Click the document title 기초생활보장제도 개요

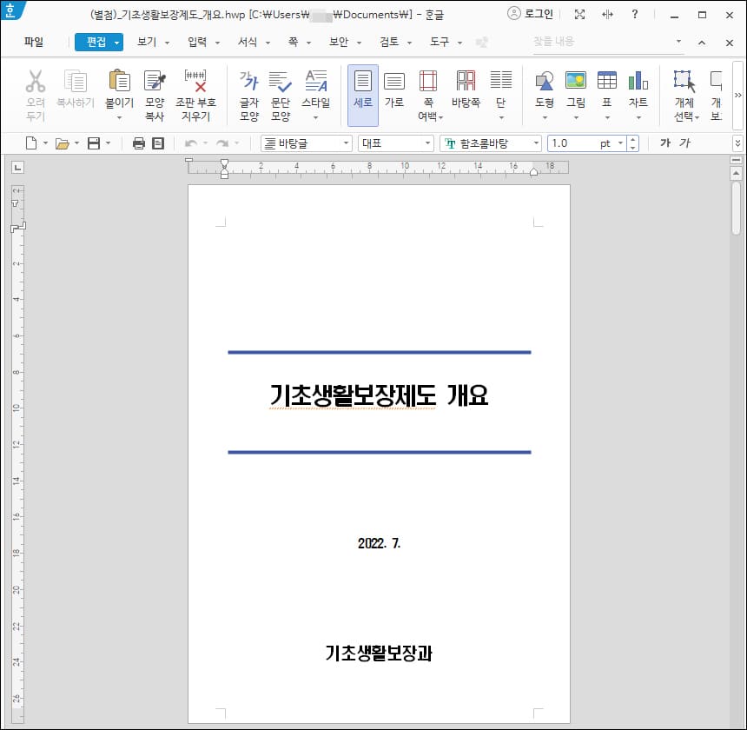[379, 395]
